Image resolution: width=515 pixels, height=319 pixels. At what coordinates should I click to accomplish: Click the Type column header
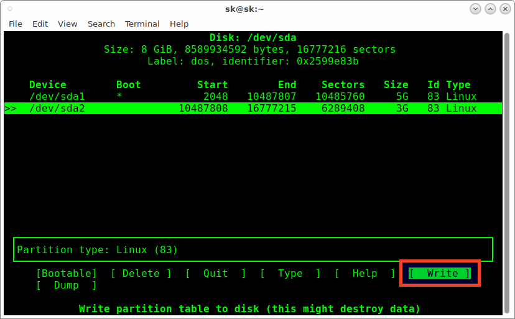tap(458, 84)
